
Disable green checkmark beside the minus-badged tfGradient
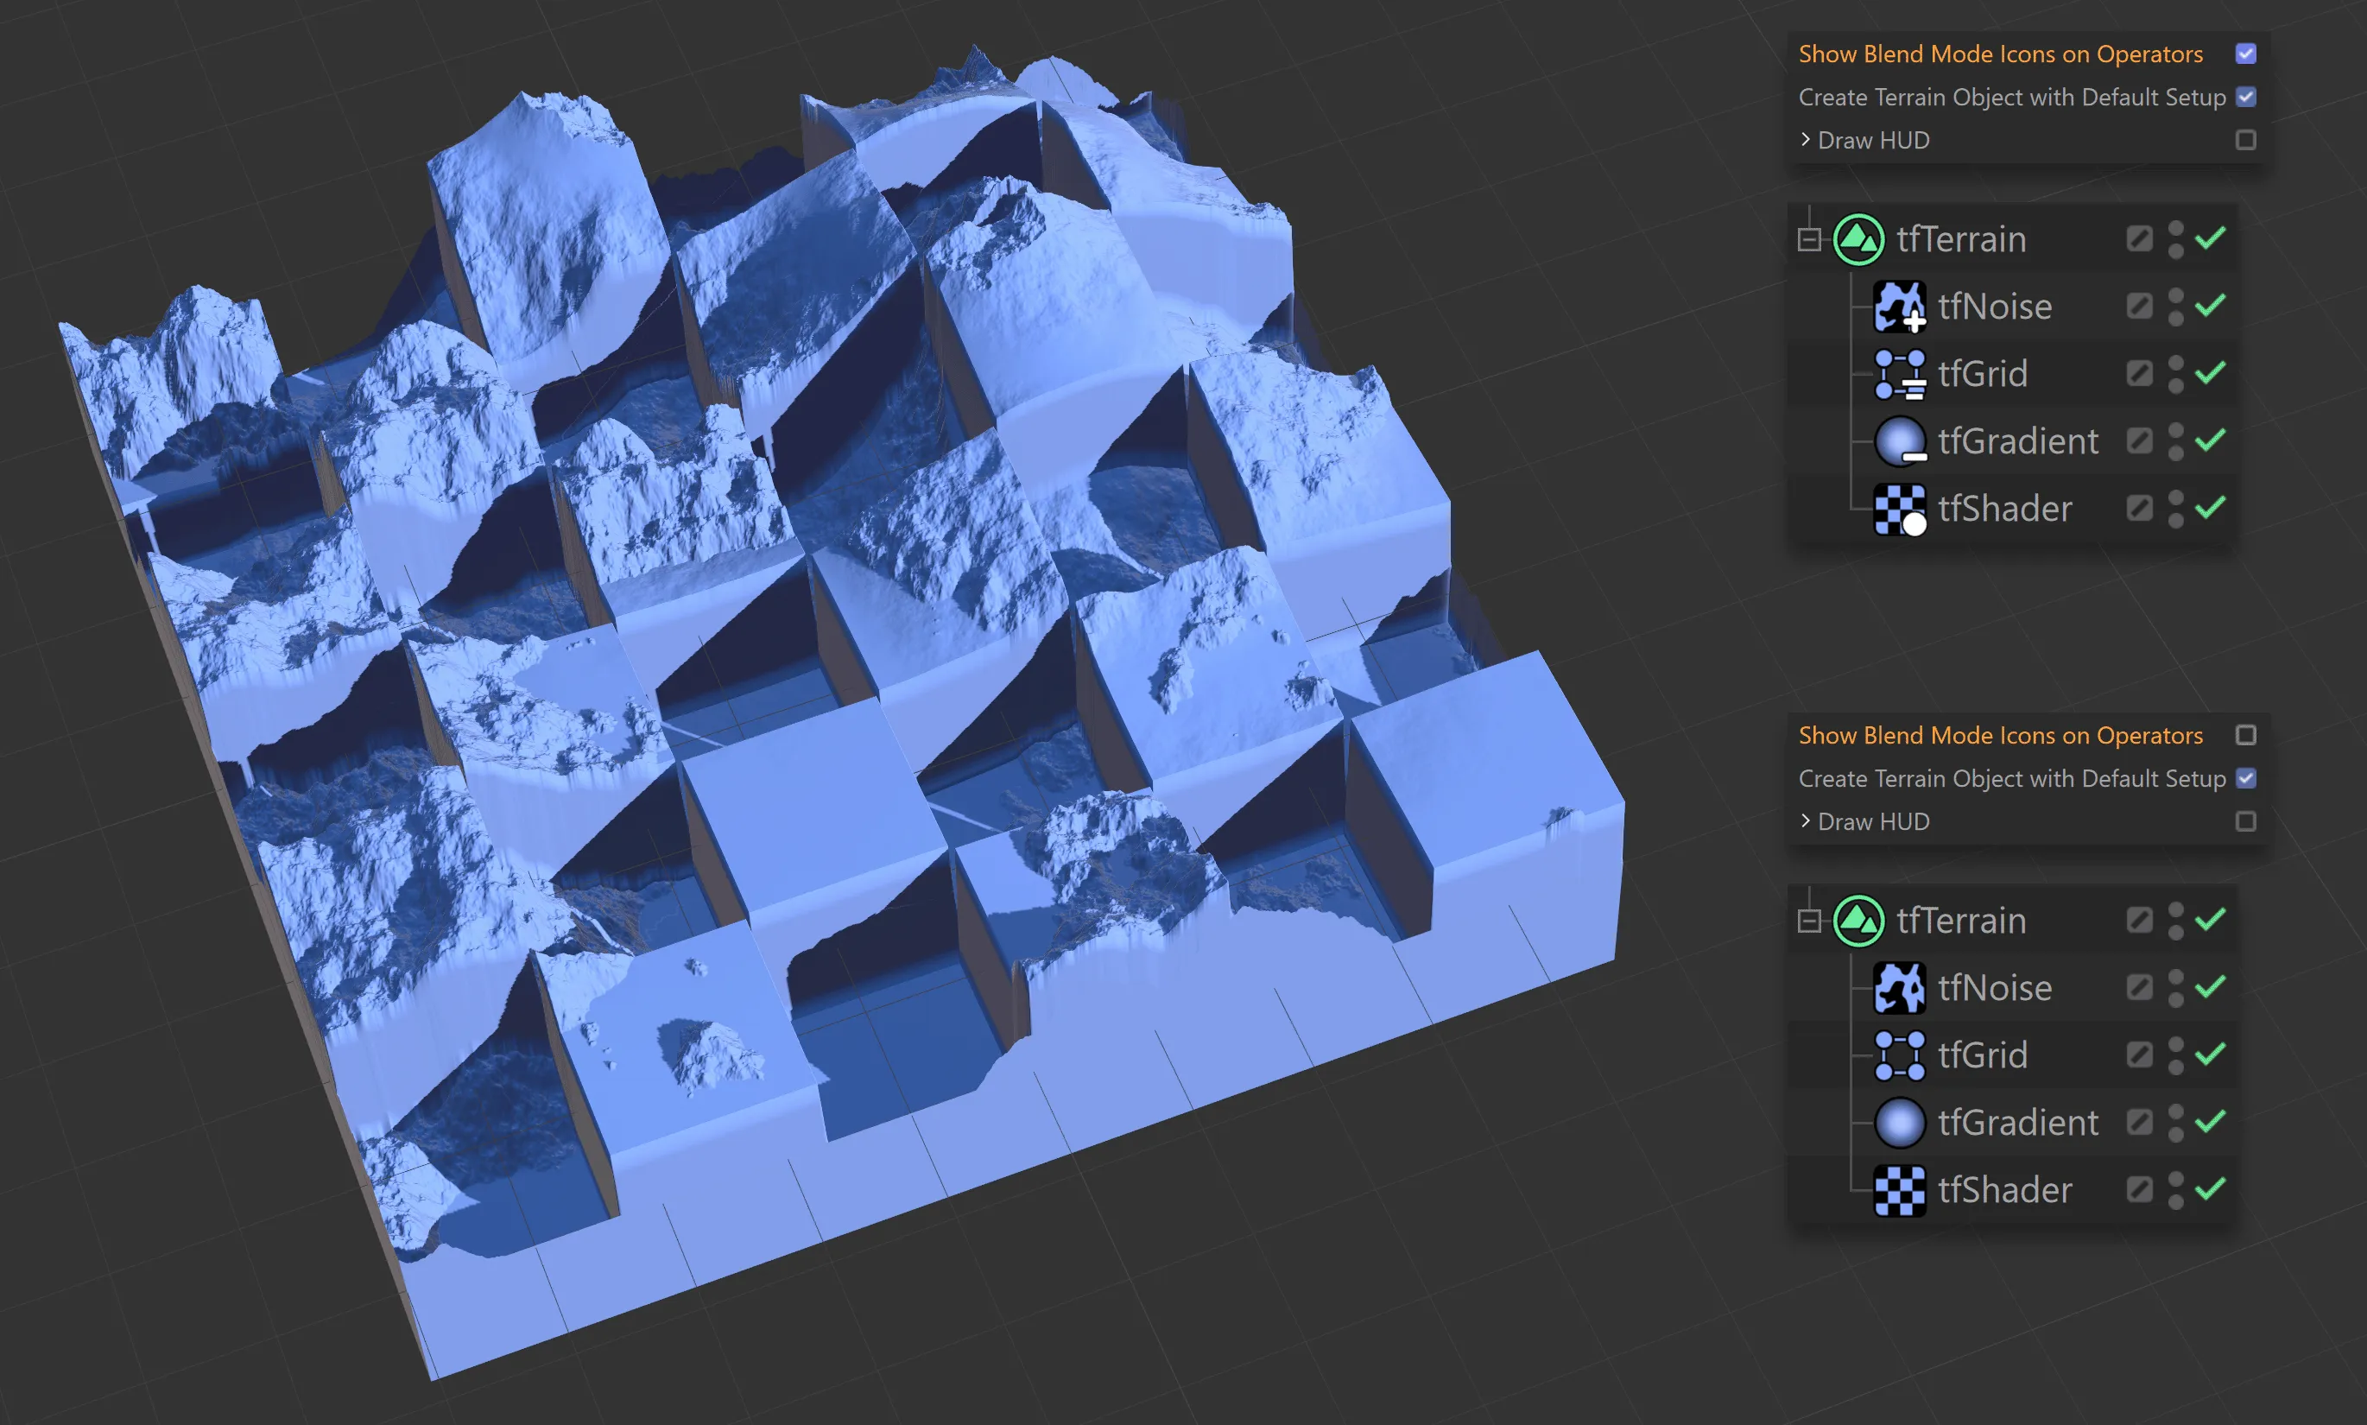pyautogui.click(x=2210, y=440)
